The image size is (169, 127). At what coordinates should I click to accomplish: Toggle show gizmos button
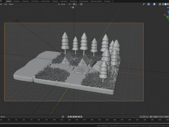coord(149,4)
